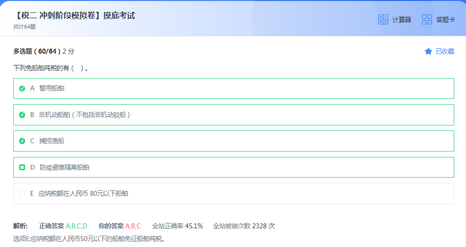Select the answer text 警用船舶
Screen dimensions: 466x247
tap(52, 89)
